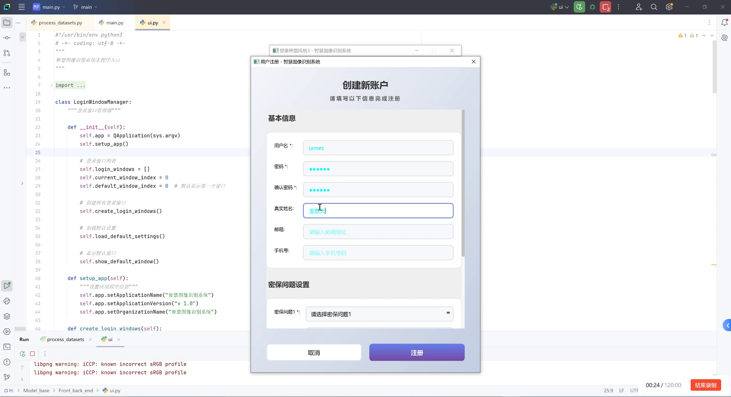Open the IDE settings gear

pos(669,7)
